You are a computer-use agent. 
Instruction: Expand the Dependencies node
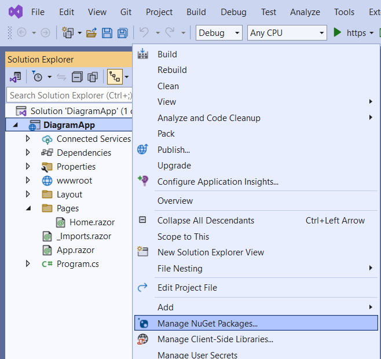[x=28, y=152]
